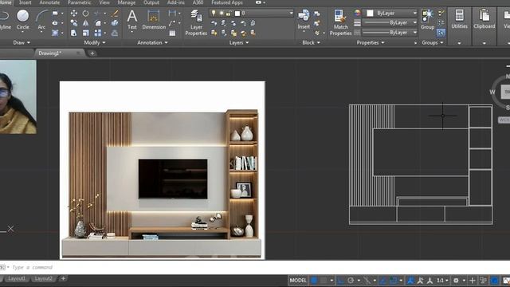Viewport: 510px width, 287px height.
Task: Select the Stretch tool in Modify panel
Action: [x=74, y=33]
